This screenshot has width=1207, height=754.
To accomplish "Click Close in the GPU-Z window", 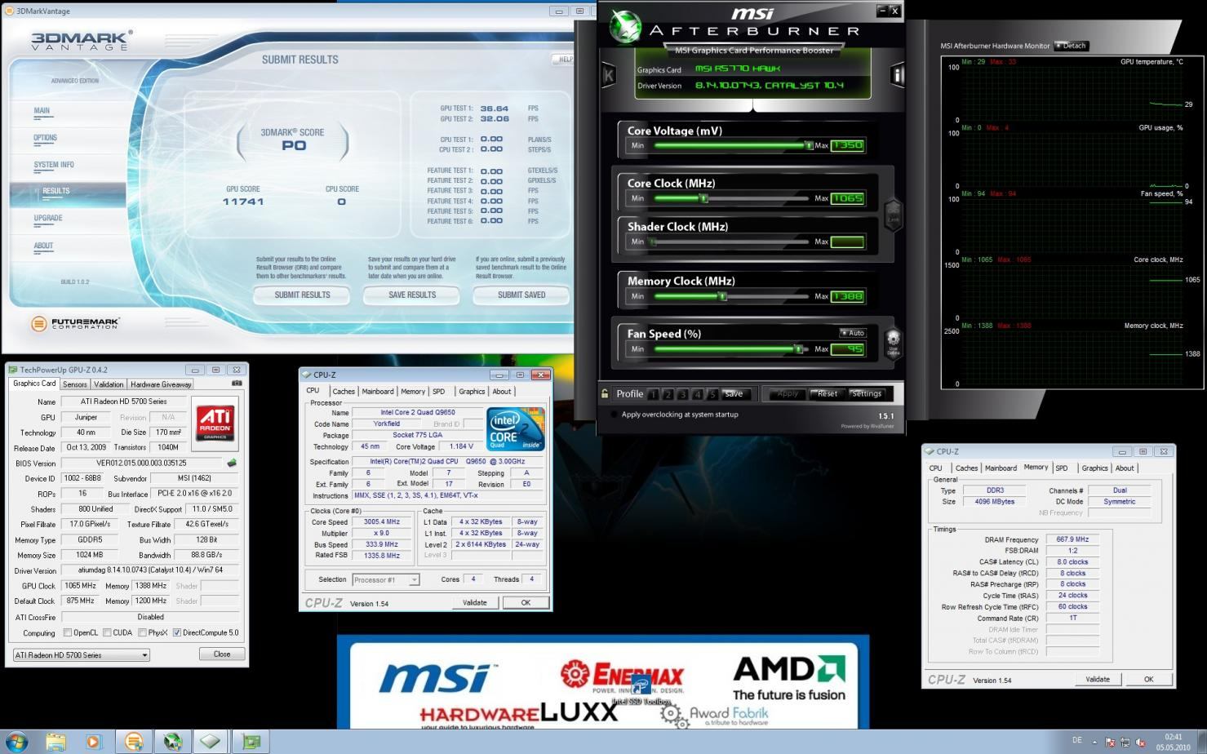I will [222, 654].
